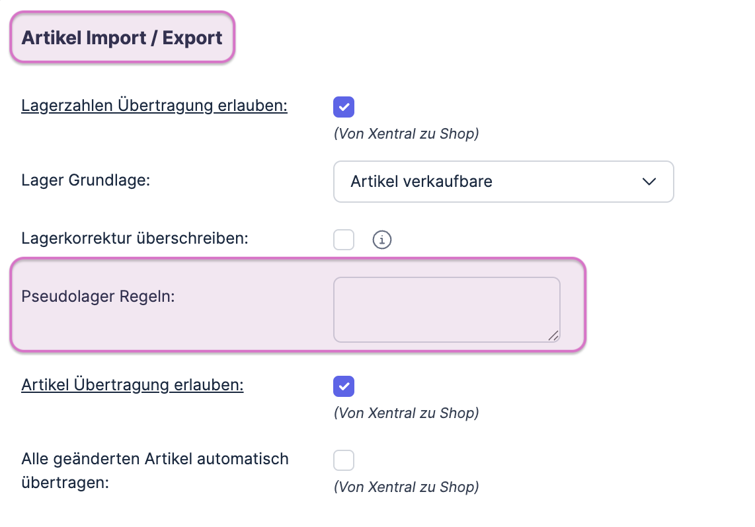Click the info icon beside Lagerkorrektur überschreiben
This screenshot has height=527, width=755.
coord(381,240)
